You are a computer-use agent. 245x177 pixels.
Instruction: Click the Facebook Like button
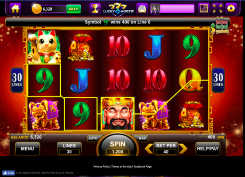[x=8, y=173]
